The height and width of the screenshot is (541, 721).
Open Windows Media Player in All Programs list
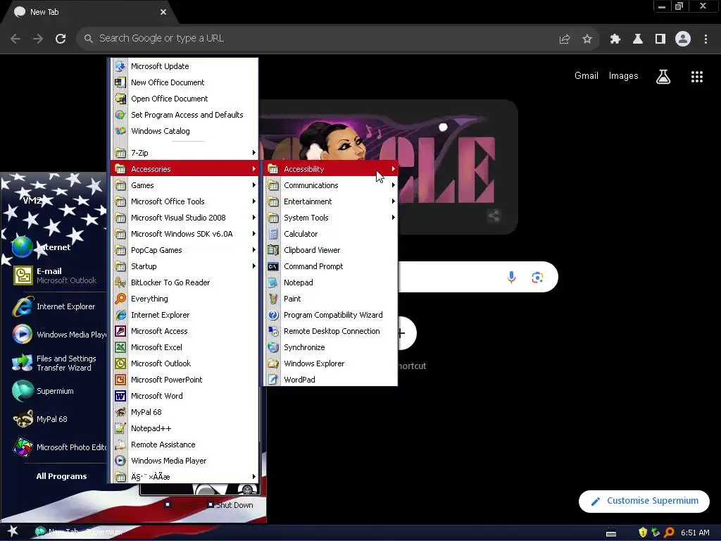(185, 461)
